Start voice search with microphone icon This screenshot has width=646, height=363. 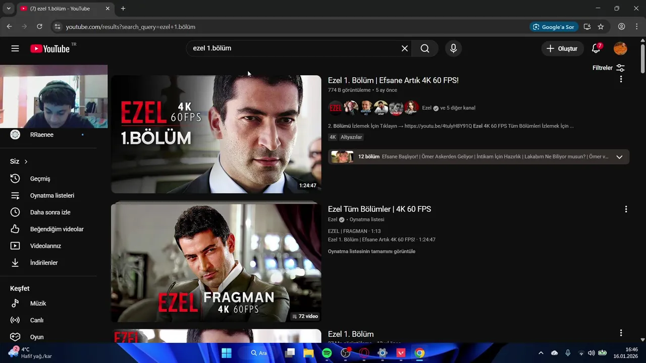[453, 48]
